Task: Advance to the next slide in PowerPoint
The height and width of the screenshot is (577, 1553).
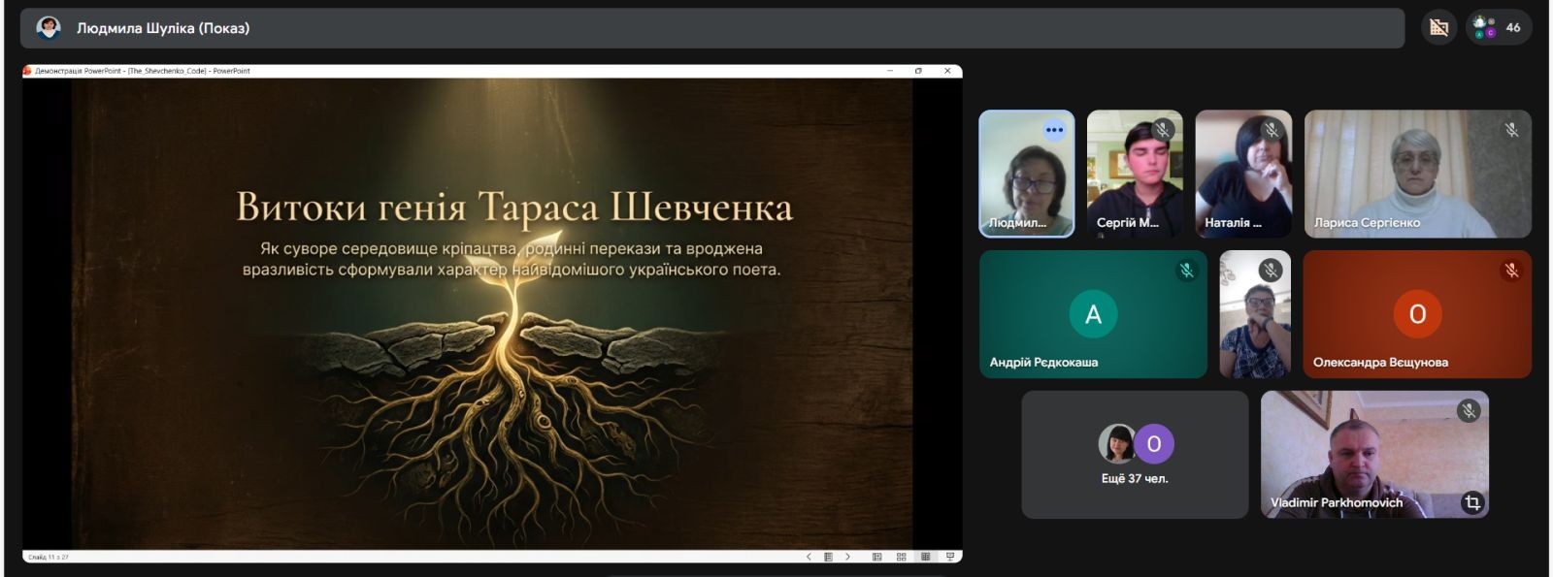Action: [847, 557]
